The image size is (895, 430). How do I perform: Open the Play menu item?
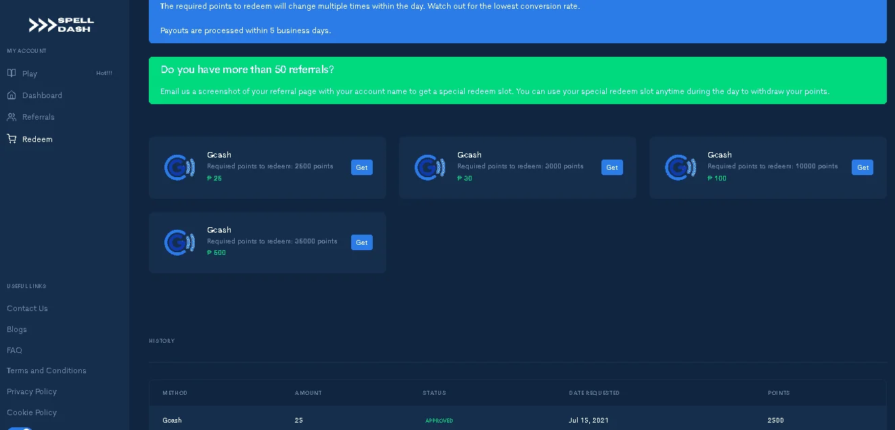(30, 74)
